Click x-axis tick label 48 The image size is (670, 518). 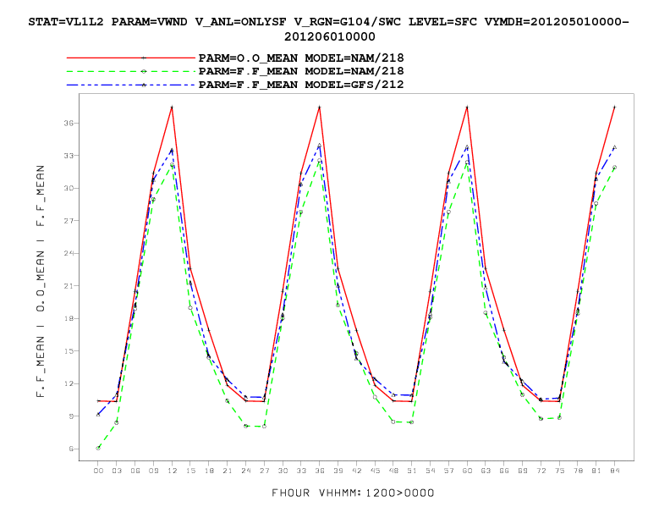coord(393,471)
